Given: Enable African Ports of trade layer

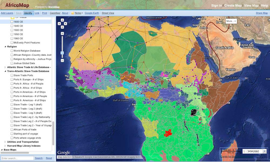Looking at the screenshot, I should [12, 129].
